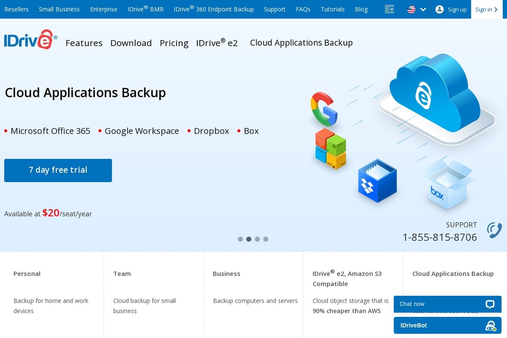Open the news list icon in top bar

tap(389, 9)
